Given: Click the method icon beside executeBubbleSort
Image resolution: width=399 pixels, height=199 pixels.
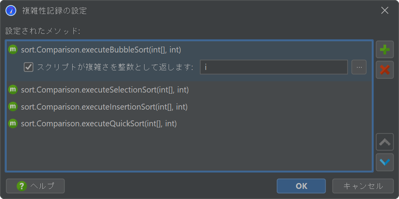Looking at the screenshot, I should coord(13,50).
